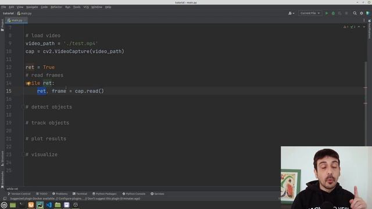372x209 pixels.
Task: Open the user account dropdown
Action: click(x=291, y=13)
